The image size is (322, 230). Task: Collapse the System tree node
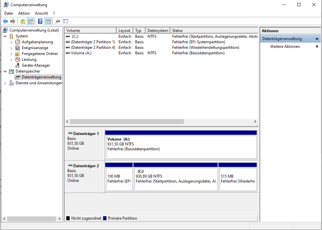pos(5,36)
